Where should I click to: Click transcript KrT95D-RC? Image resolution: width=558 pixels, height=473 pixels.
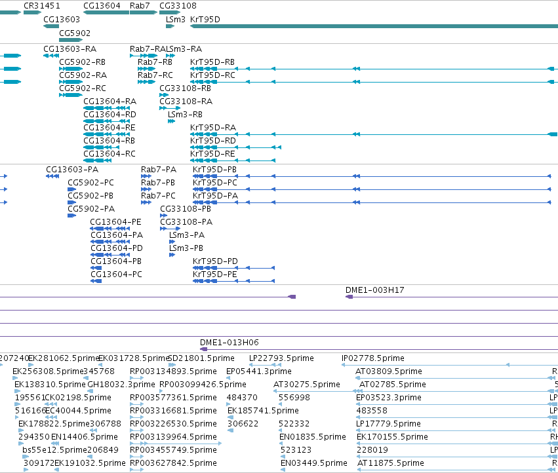click(212, 75)
